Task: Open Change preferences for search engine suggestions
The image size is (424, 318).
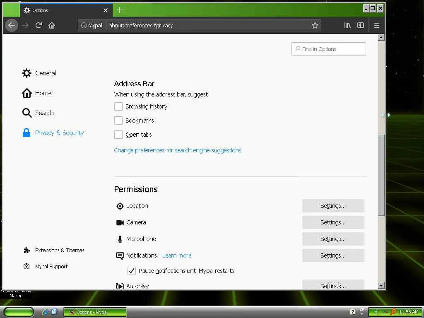Action: point(178,150)
